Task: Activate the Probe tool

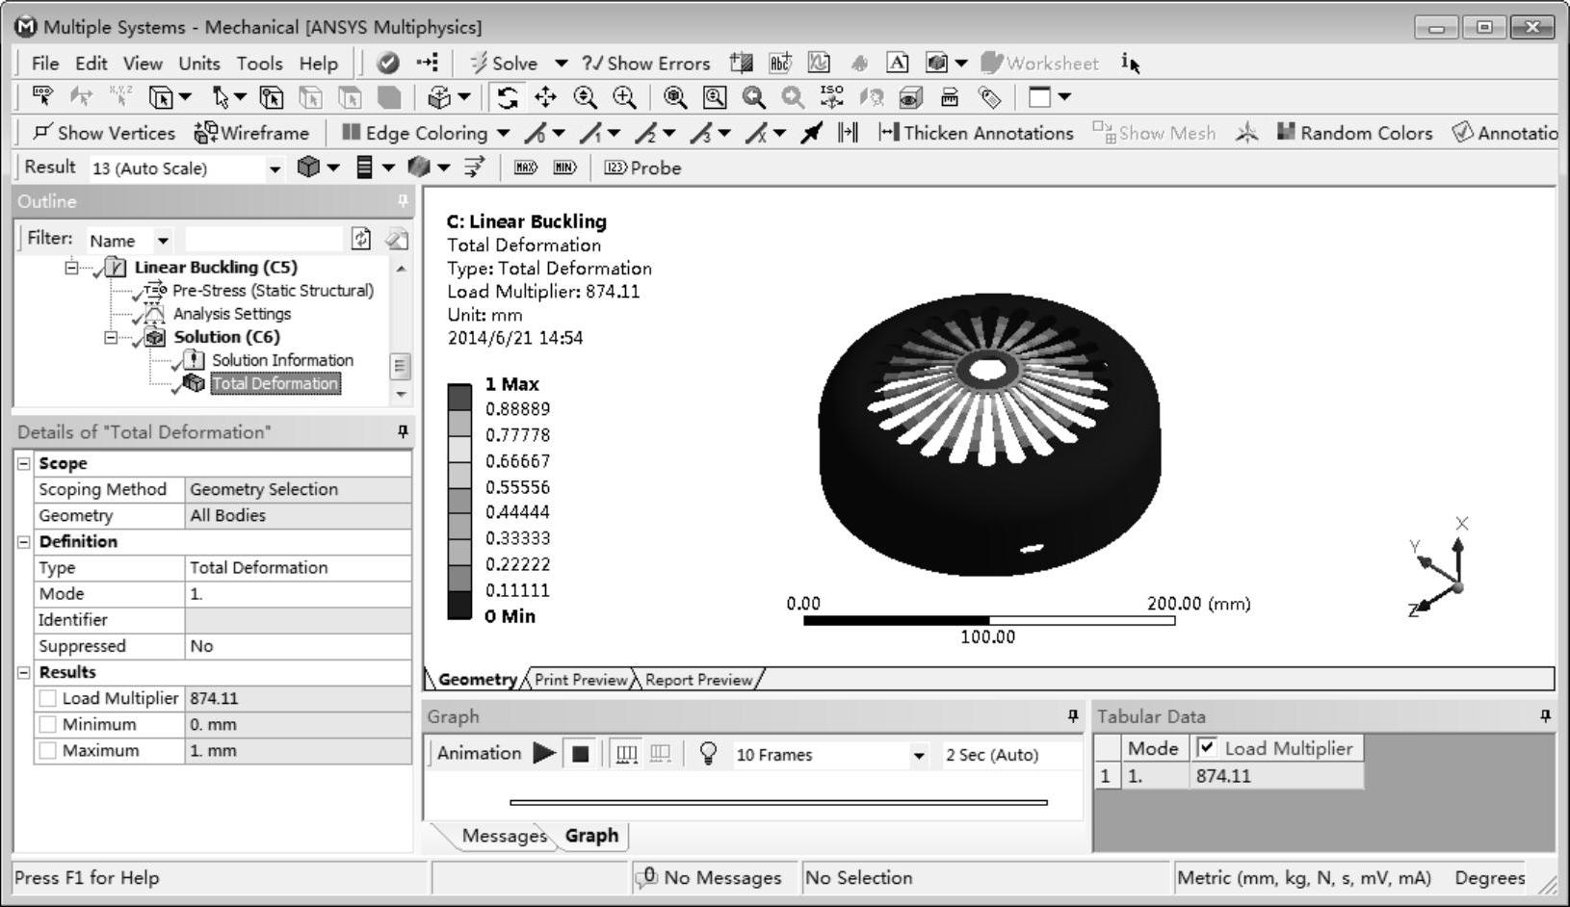Action: (642, 168)
